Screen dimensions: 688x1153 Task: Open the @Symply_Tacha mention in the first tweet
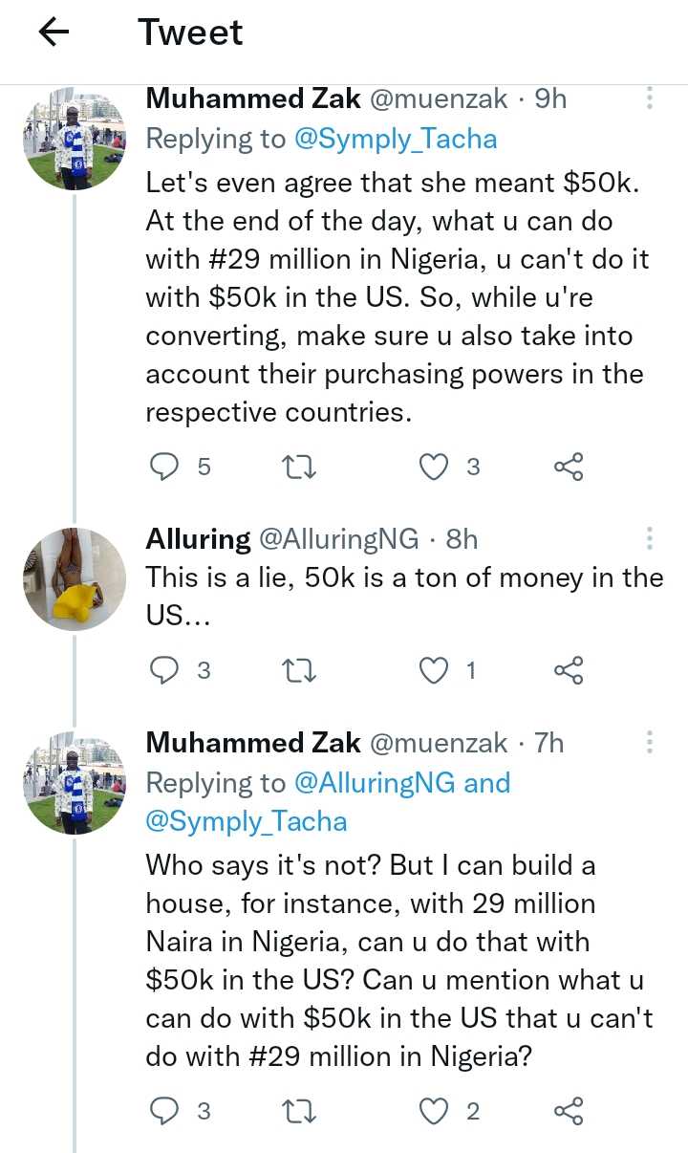click(x=396, y=140)
